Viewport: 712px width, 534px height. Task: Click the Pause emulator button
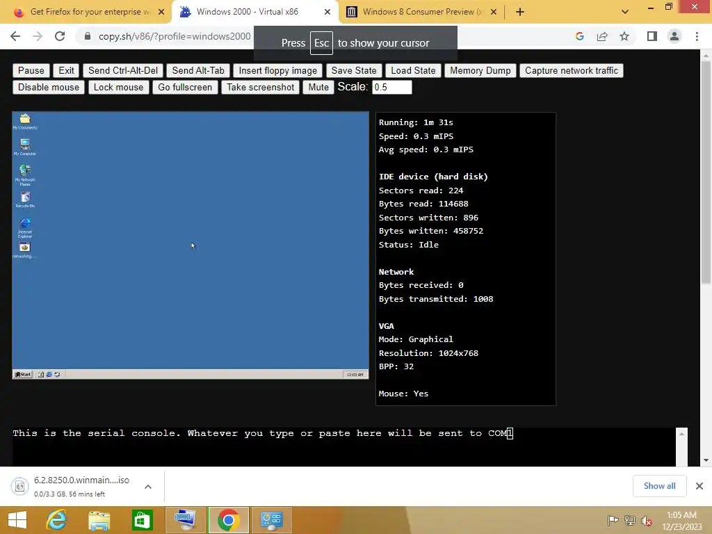31,70
